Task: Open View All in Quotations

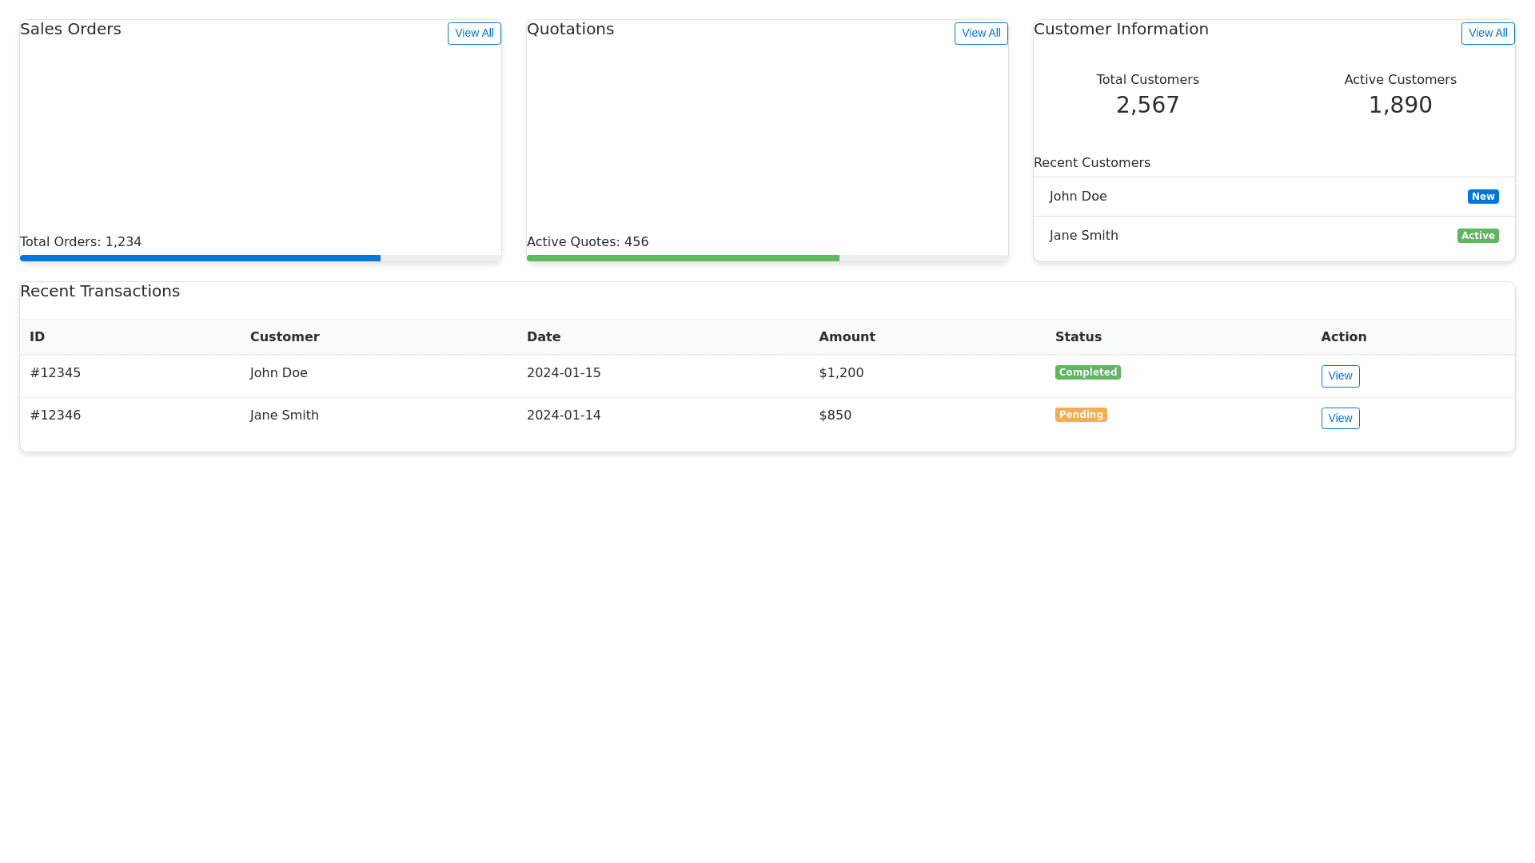Action: (x=981, y=33)
